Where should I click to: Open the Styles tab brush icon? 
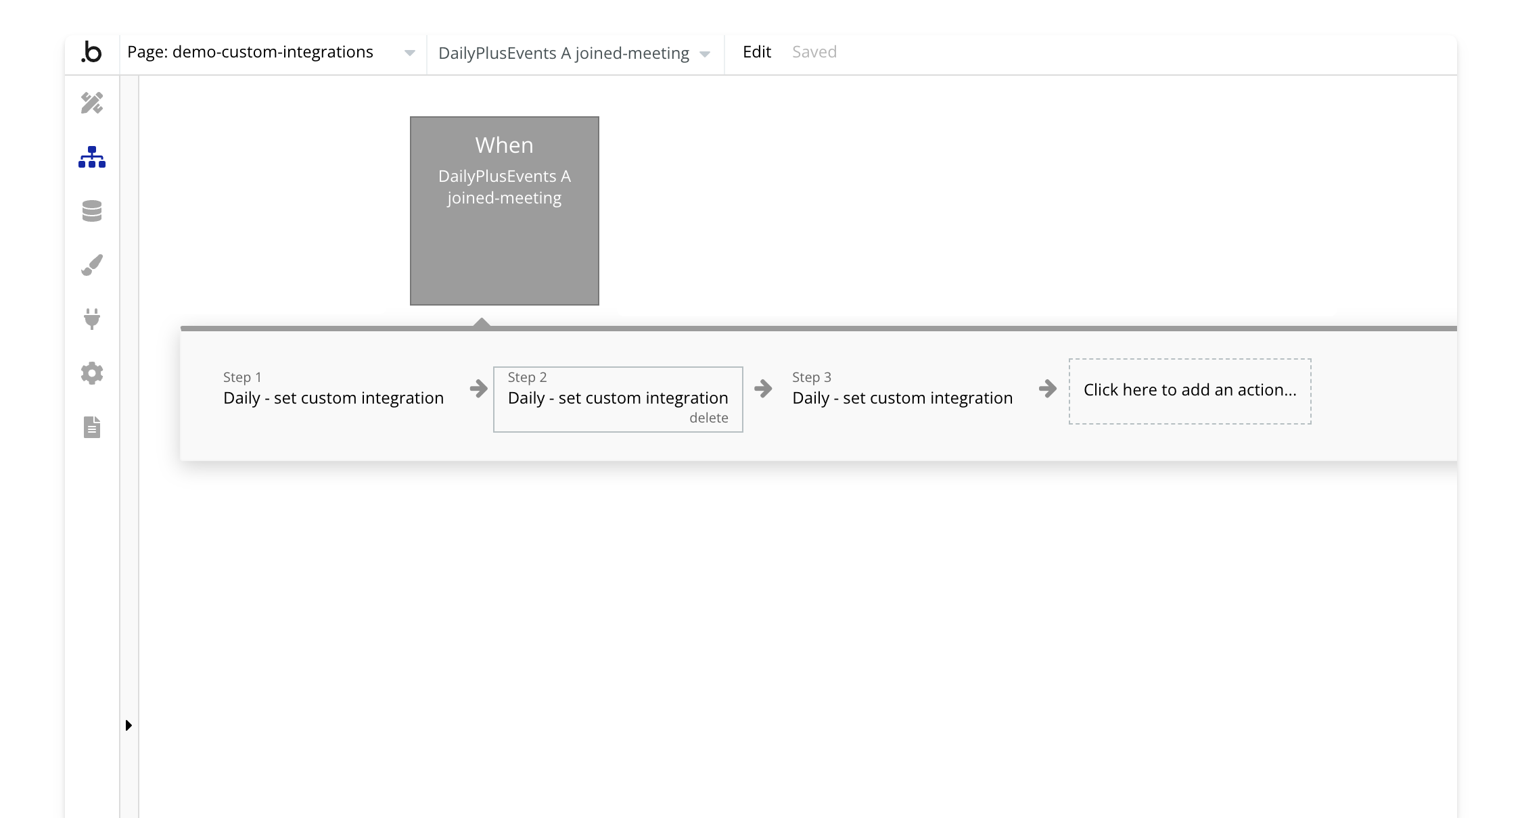[92, 265]
